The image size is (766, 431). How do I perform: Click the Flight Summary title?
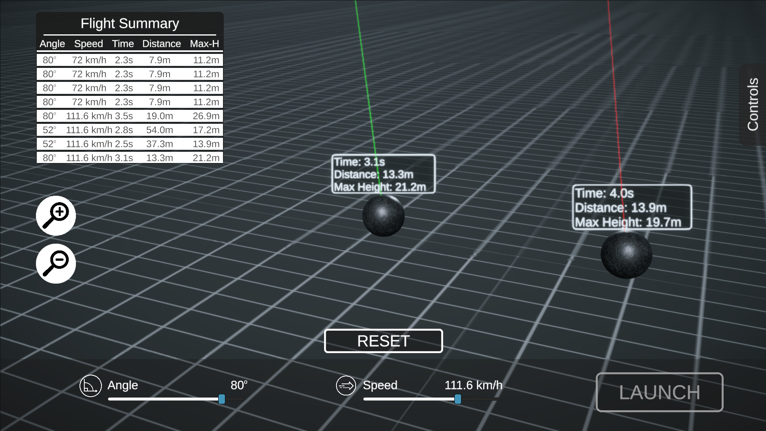pos(130,24)
